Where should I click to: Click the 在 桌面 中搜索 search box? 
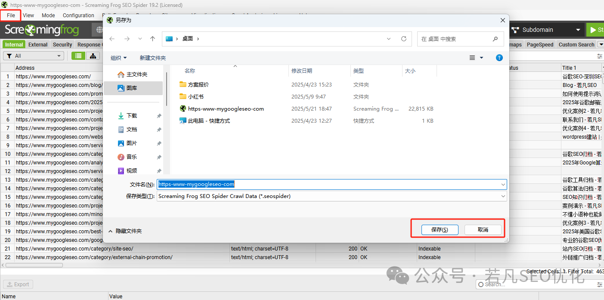[460, 39]
